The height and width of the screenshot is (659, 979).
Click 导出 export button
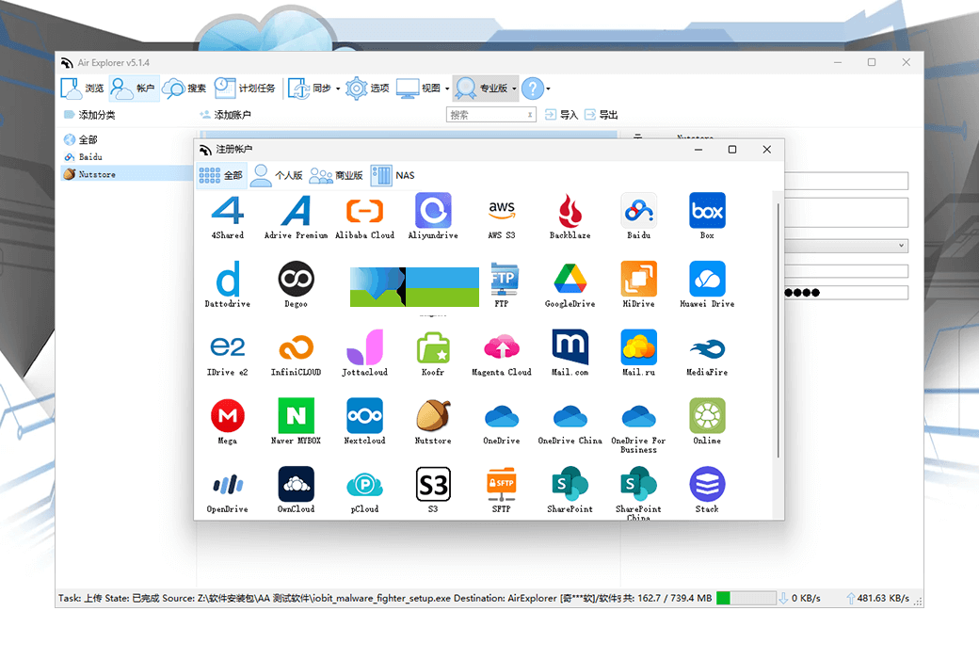click(602, 115)
